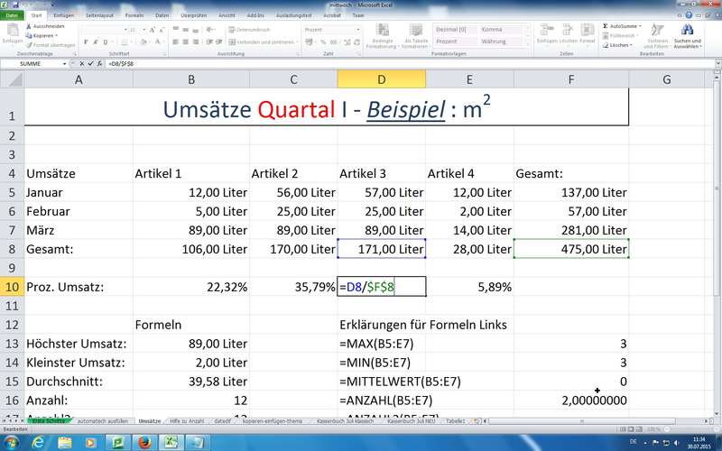Image resolution: width=722 pixels, height=451 pixels.
Task: Click the formula bar showing =D8/$F$8
Action: [410, 64]
